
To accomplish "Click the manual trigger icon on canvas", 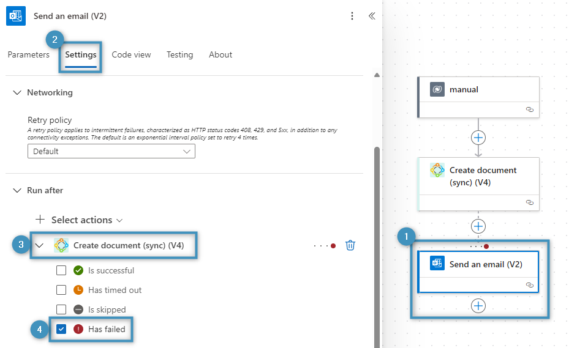I will click(x=437, y=89).
